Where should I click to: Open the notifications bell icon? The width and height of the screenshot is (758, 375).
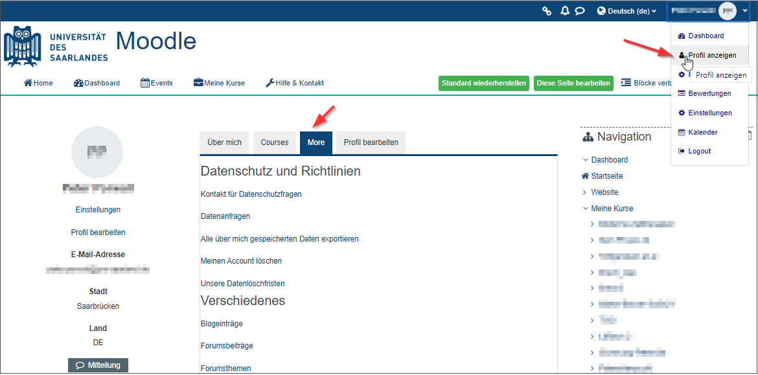564,11
